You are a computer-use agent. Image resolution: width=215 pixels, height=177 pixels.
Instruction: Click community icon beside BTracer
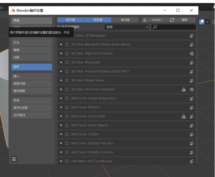pyautogui.click(x=192, y=107)
